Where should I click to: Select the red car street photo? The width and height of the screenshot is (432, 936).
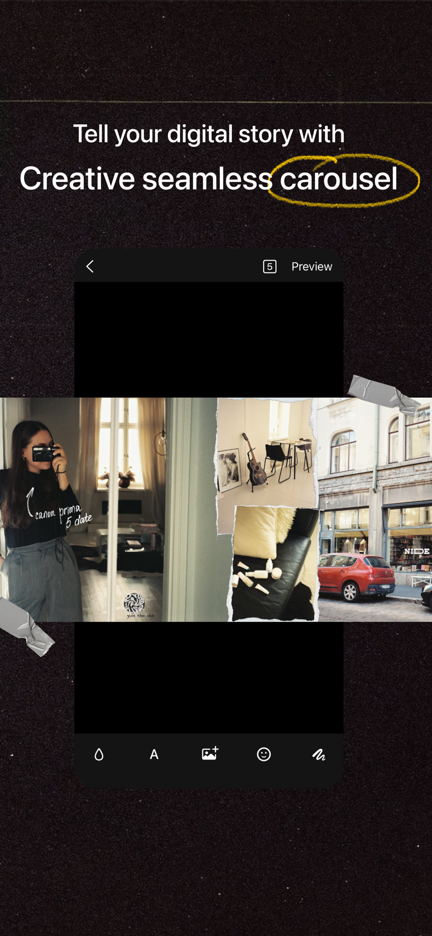click(375, 510)
